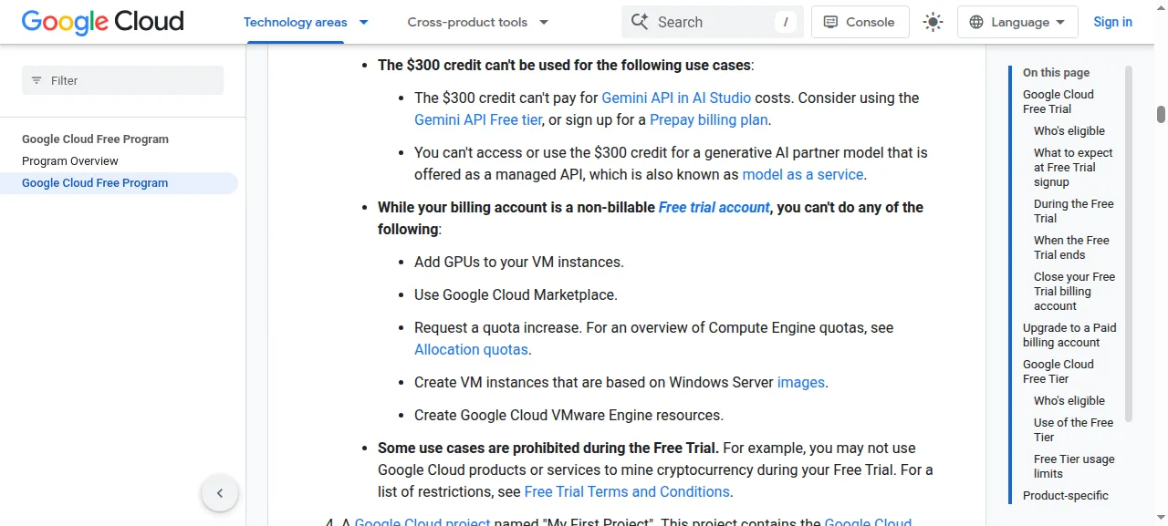Jump to During the Free Trial section
Viewport: 1168px width, 526px height.
tap(1074, 211)
